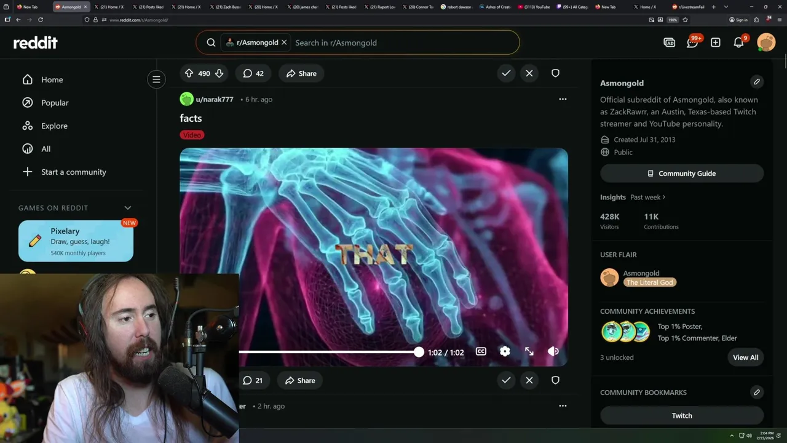The height and width of the screenshot is (443, 787).
Task: Switch to the Ashes of Creation tab
Action: click(495, 7)
